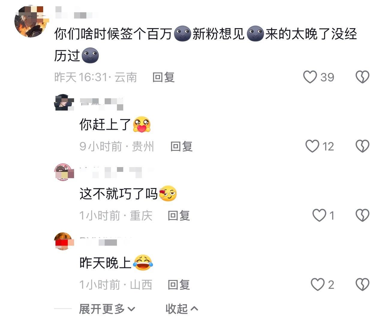Dislike the 昨天晚上 reply
Screen dimensions: 385x321
[362, 284]
